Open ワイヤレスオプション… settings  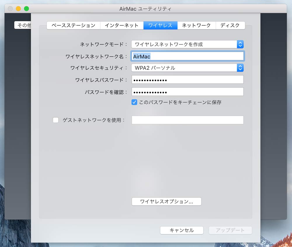coord(166,202)
